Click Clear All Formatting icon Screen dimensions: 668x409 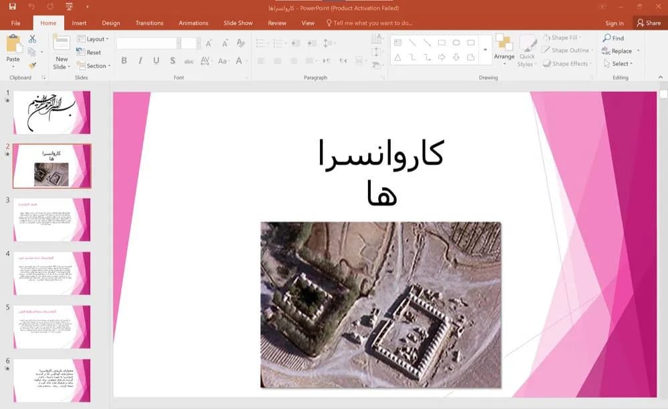click(240, 43)
